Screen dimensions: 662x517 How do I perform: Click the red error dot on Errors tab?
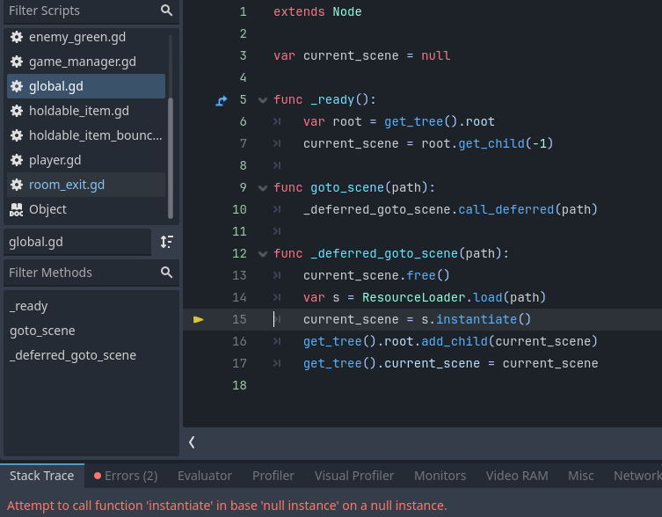(x=98, y=476)
